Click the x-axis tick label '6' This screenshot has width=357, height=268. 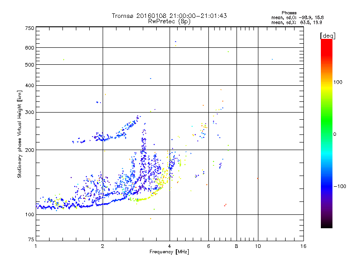coord(208,246)
